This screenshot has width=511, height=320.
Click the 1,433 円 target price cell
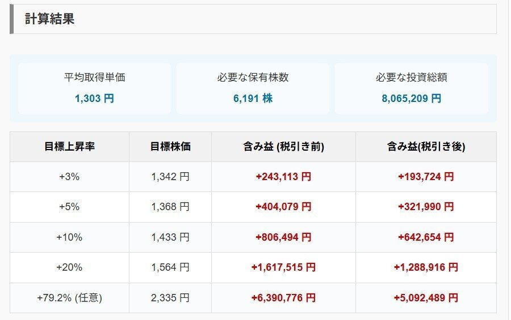170,237
